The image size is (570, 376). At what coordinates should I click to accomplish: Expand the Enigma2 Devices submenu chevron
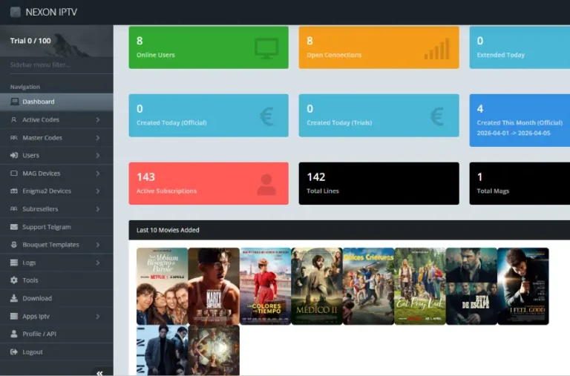[98, 191]
